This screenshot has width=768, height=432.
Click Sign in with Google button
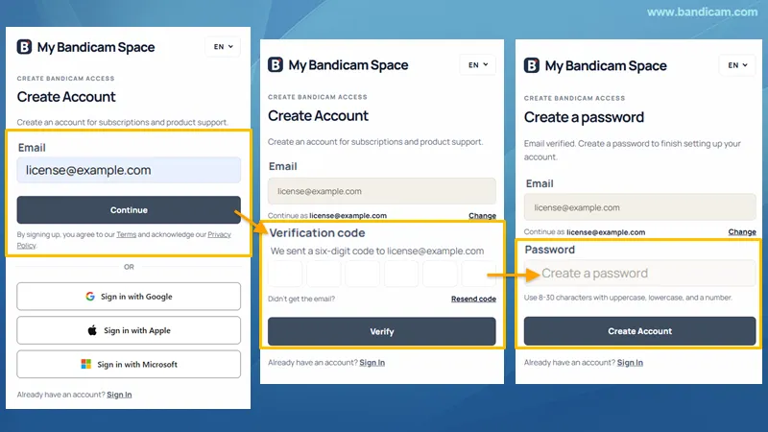129,297
